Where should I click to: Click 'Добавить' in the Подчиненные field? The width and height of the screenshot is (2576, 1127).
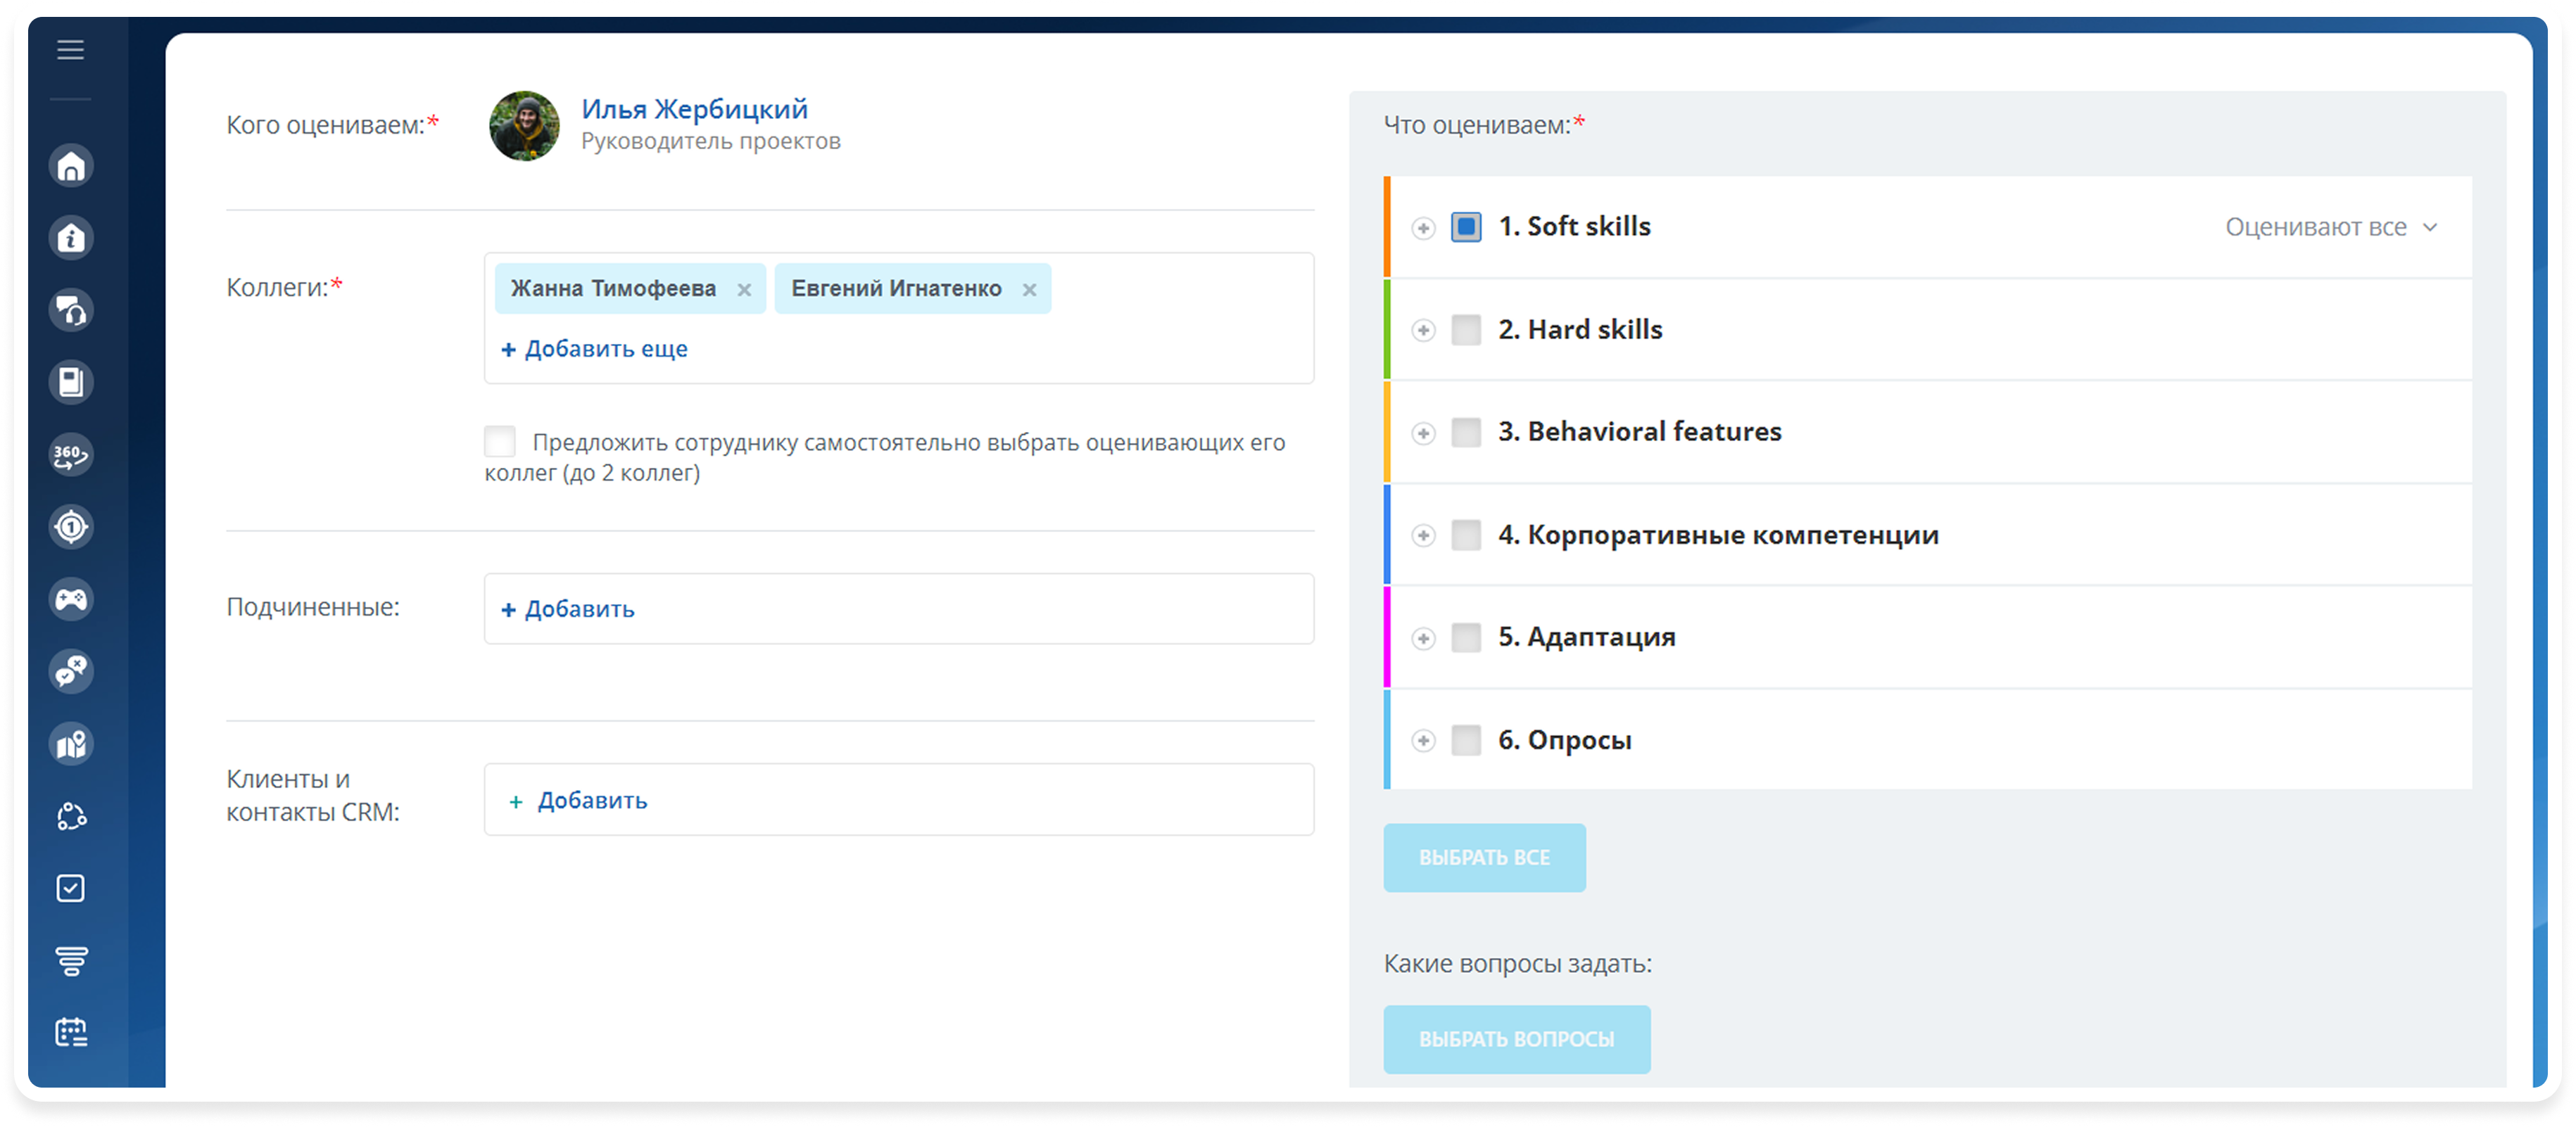[568, 609]
